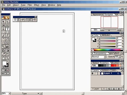
Task: Select the Selection arrow tool
Action: tap(3, 22)
